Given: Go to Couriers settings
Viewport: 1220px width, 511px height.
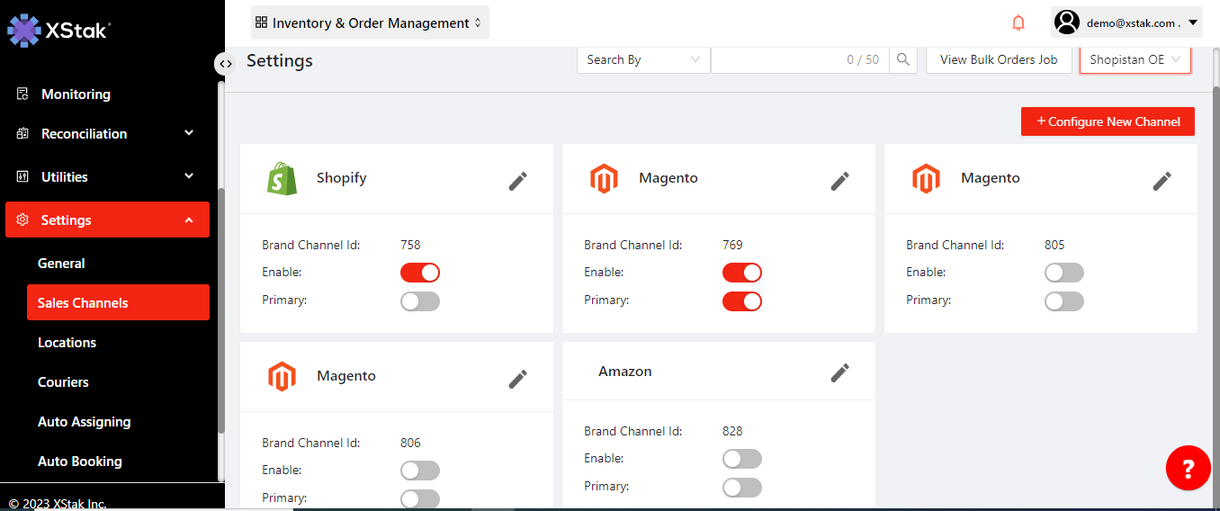Looking at the screenshot, I should 63,382.
